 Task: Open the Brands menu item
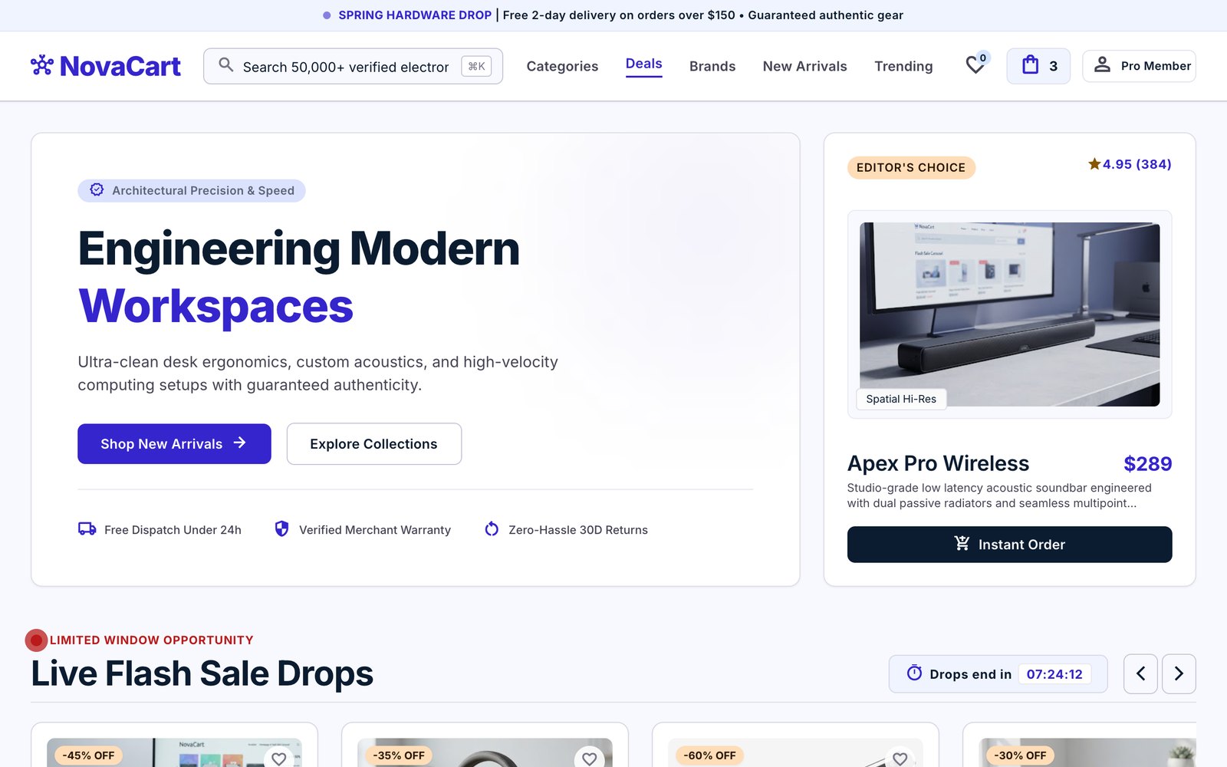pyautogui.click(x=712, y=66)
